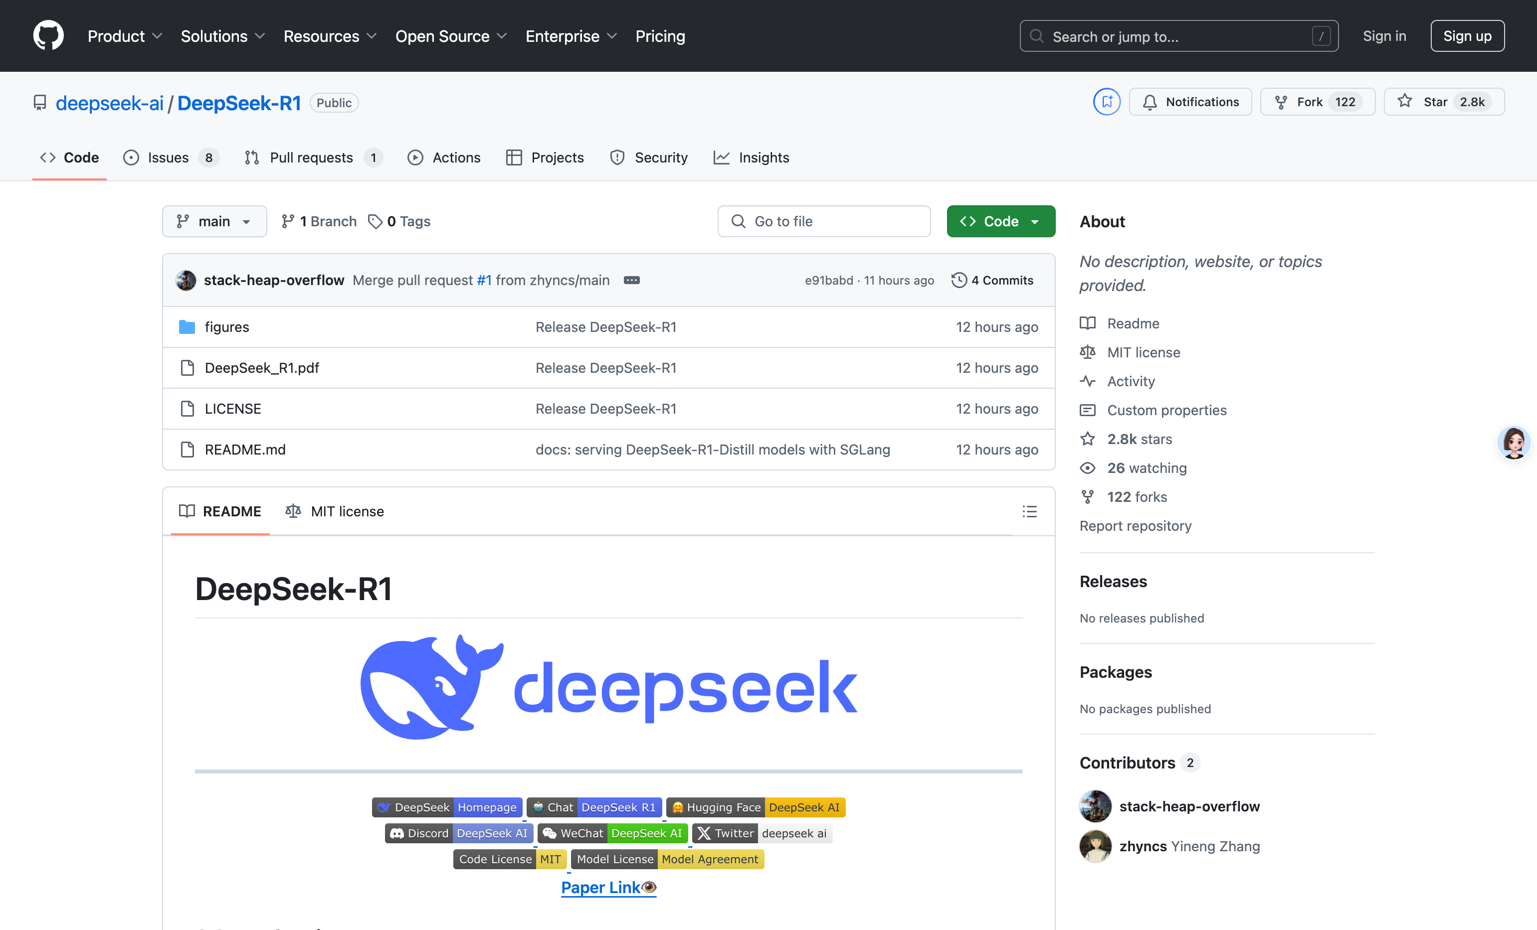Click the Go to file search field
1537x930 pixels.
point(823,221)
